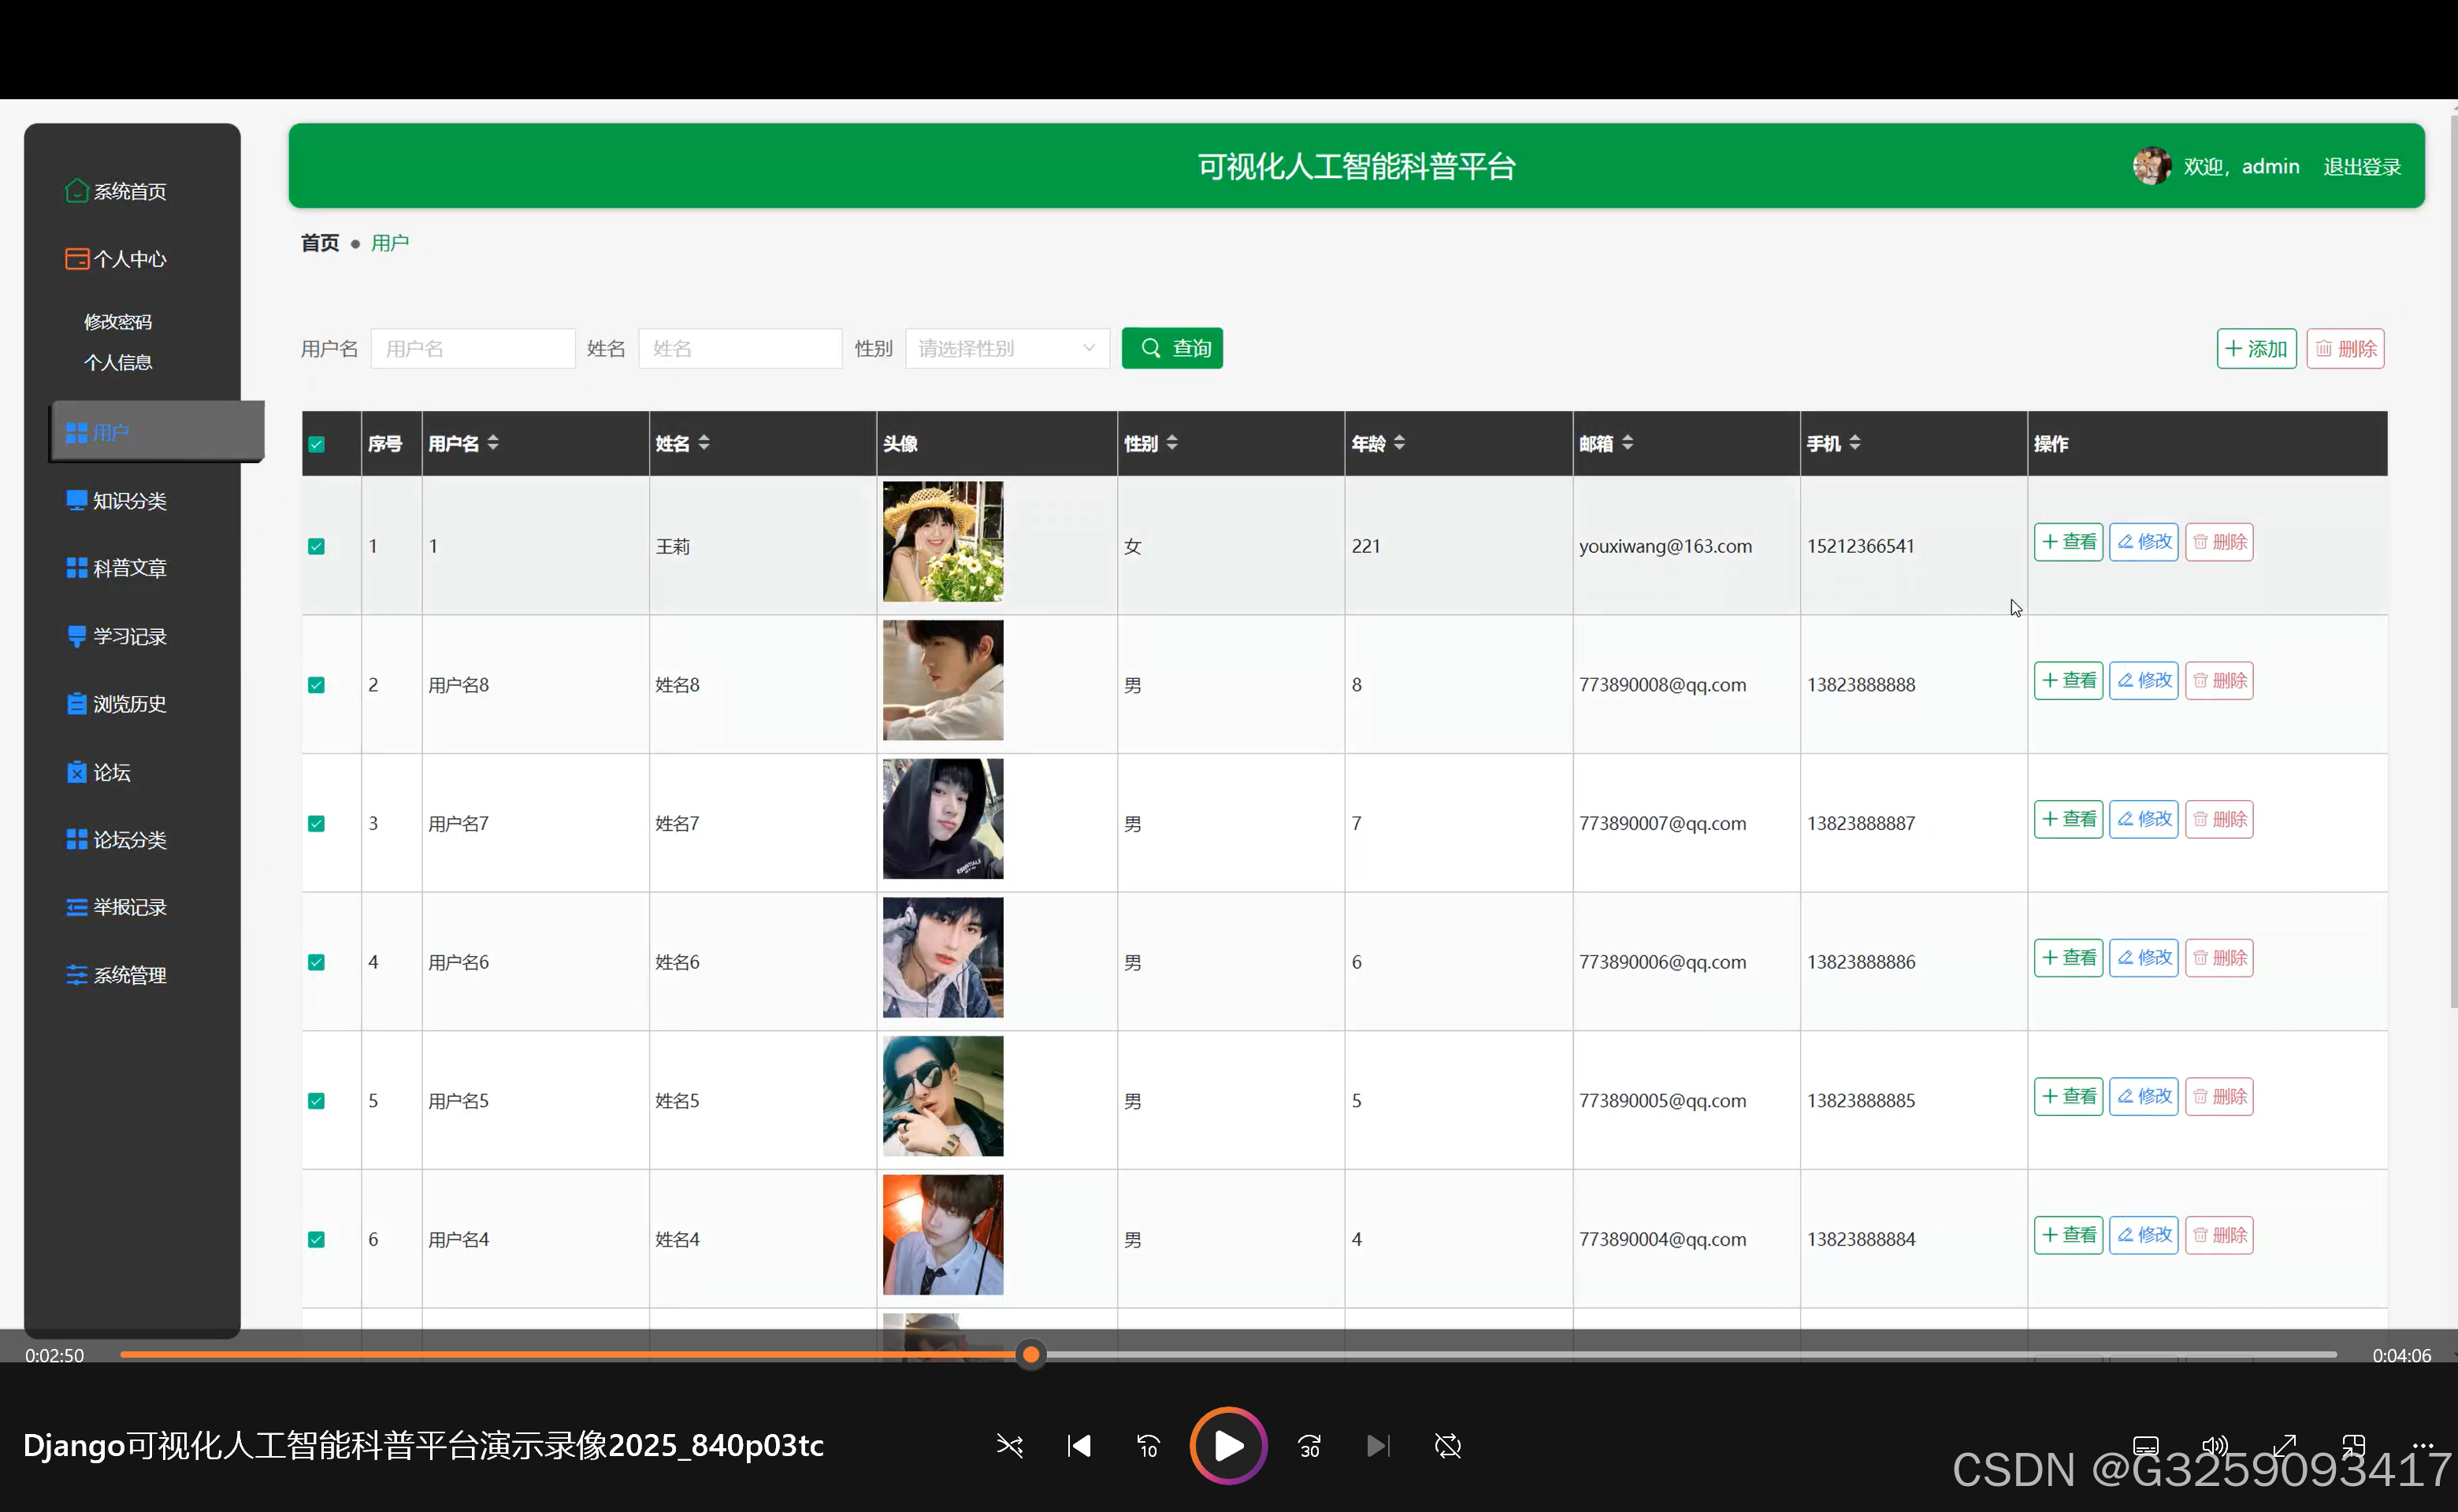Toggle the select-all header checkbox
The image size is (2458, 1512).
click(316, 444)
